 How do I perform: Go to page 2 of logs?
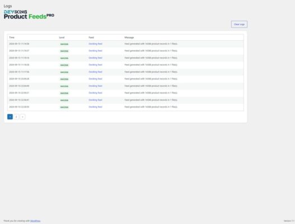(16, 116)
